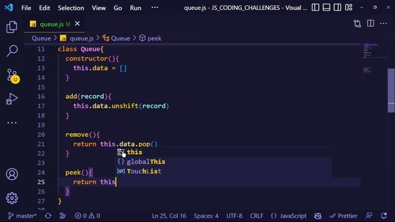Open the Selection menu
This screenshot has width=395, height=222.
[71, 8]
